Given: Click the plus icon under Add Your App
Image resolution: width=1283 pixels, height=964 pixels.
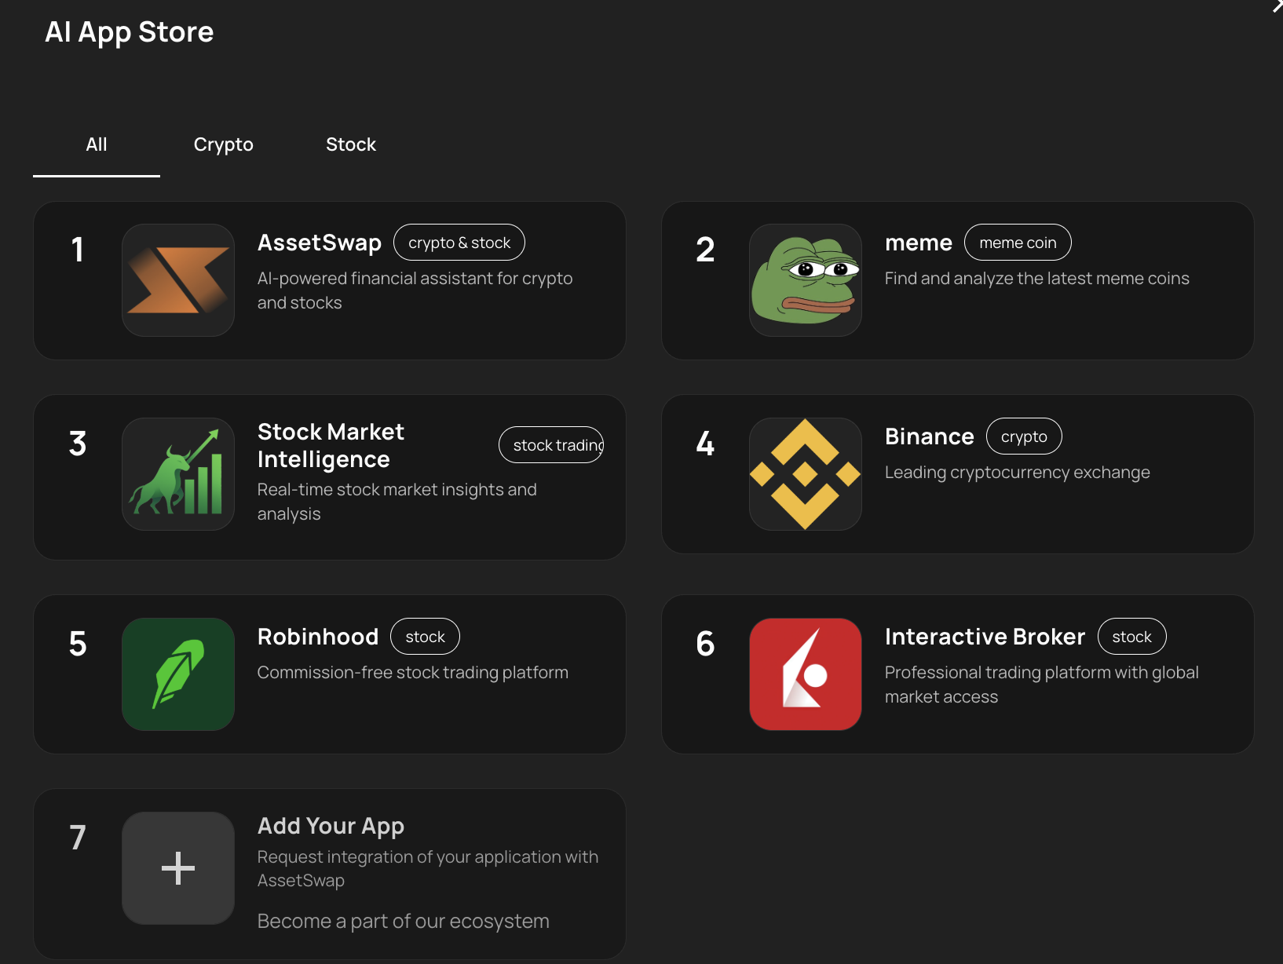Looking at the screenshot, I should (177, 867).
